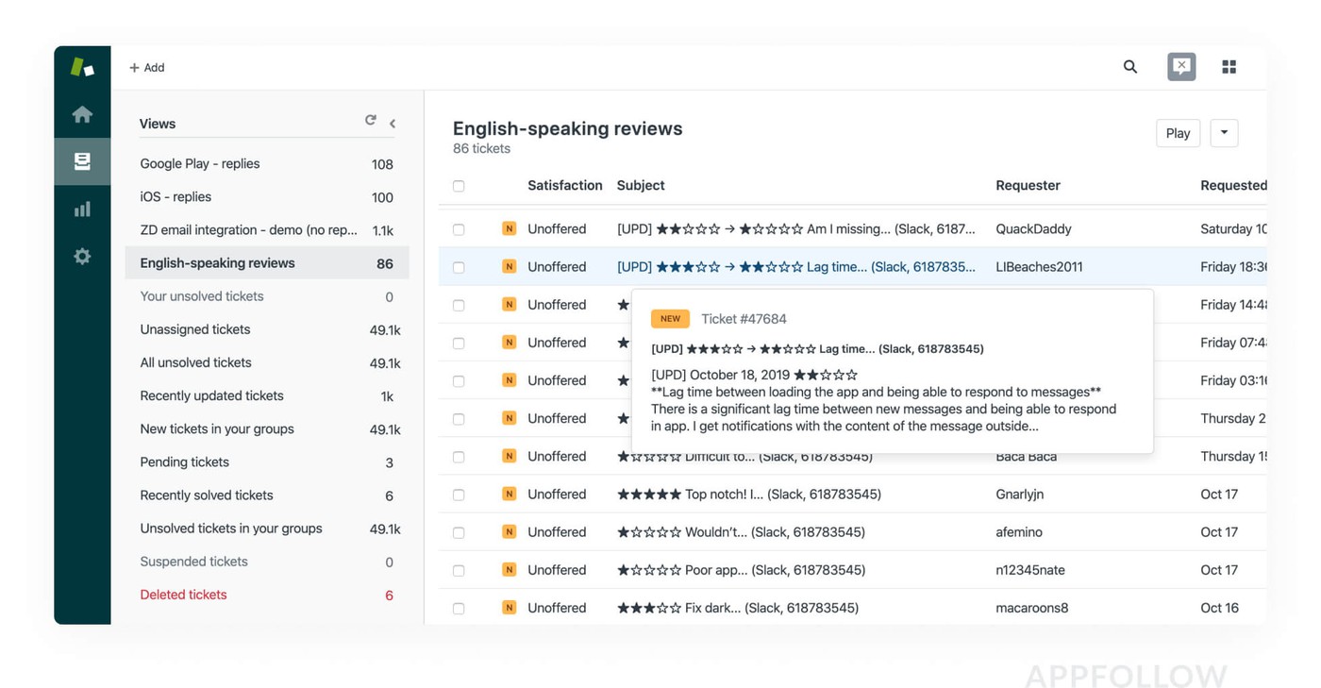The height and width of the screenshot is (688, 1321).
Task: Click Ticket #47684 in the preview popup
Action: (744, 319)
